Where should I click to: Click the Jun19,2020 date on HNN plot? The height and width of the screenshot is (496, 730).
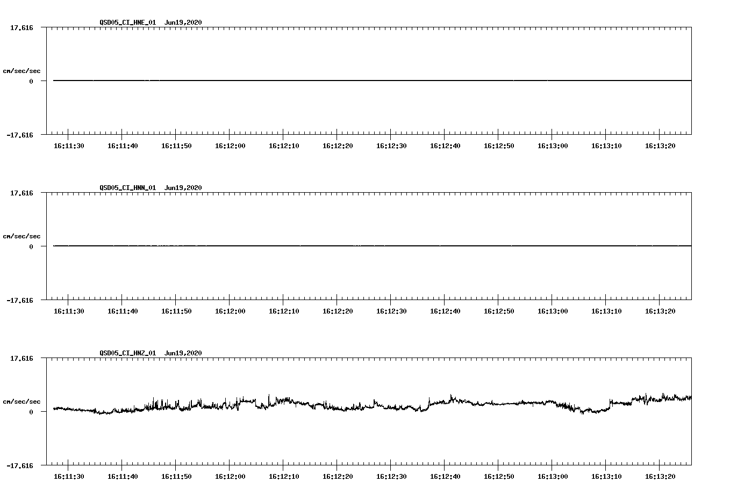[x=183, y=188]
